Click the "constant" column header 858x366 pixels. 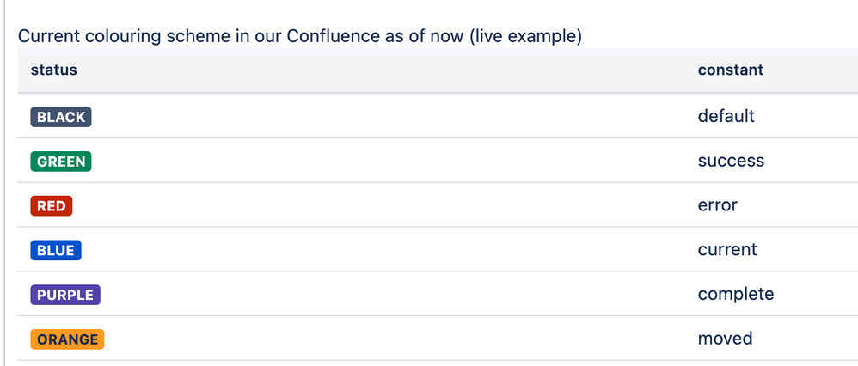coord(731,70)
